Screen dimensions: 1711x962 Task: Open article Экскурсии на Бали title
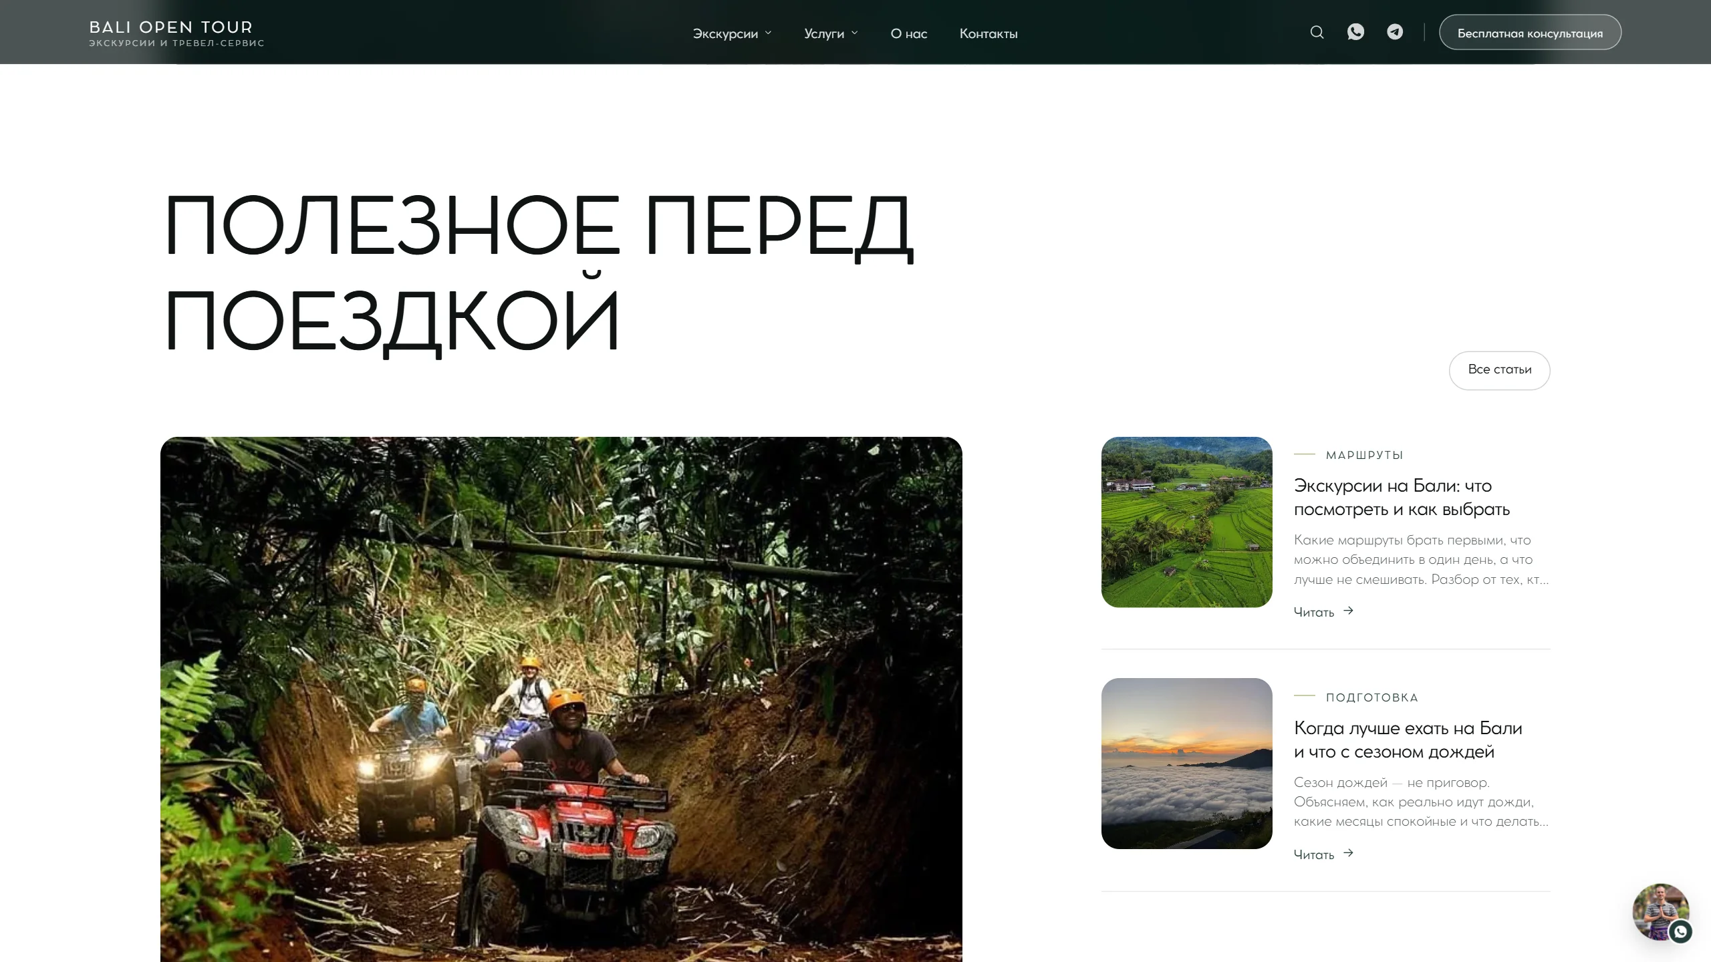(1402, 497)
